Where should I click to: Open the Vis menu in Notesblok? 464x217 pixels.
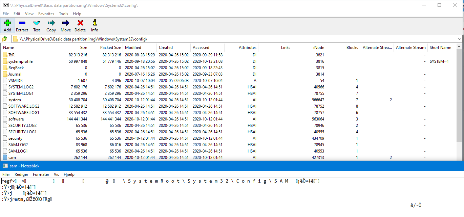point(56,174)
